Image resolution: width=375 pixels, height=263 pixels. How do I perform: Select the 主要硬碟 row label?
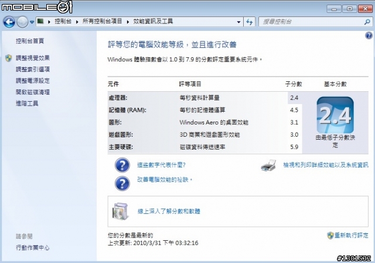click(121, 147)
